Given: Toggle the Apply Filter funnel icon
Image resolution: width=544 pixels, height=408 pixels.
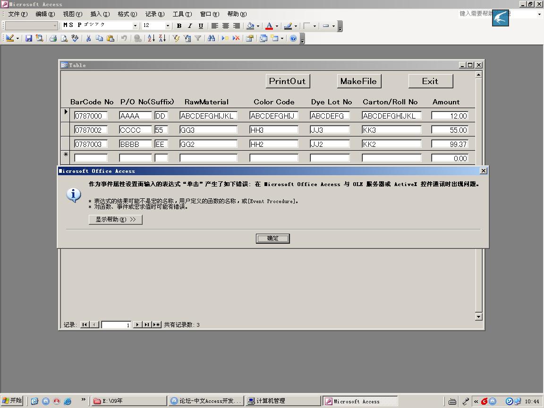Looking at the screenshot, I should click(x=198, y=38).
